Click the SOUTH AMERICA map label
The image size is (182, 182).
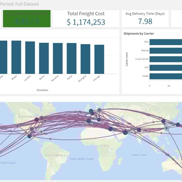tap(55, 155)
